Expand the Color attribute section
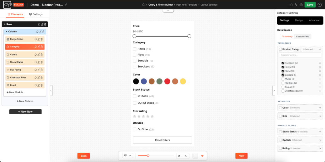The width and height of the screenshot is (325, 162). coord(320,108)
